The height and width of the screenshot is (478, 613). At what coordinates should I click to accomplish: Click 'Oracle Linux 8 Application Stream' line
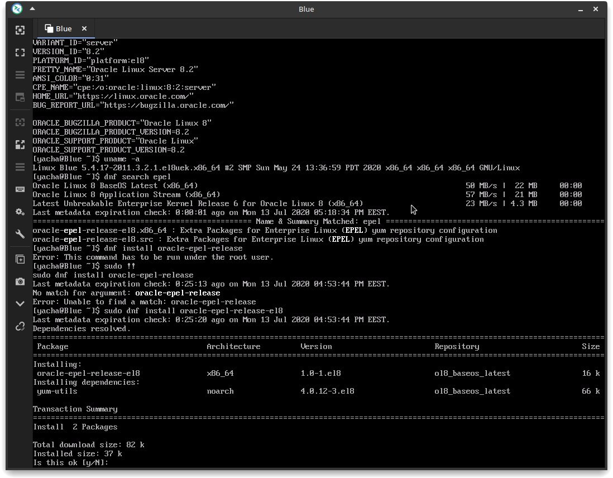[126, 195]
